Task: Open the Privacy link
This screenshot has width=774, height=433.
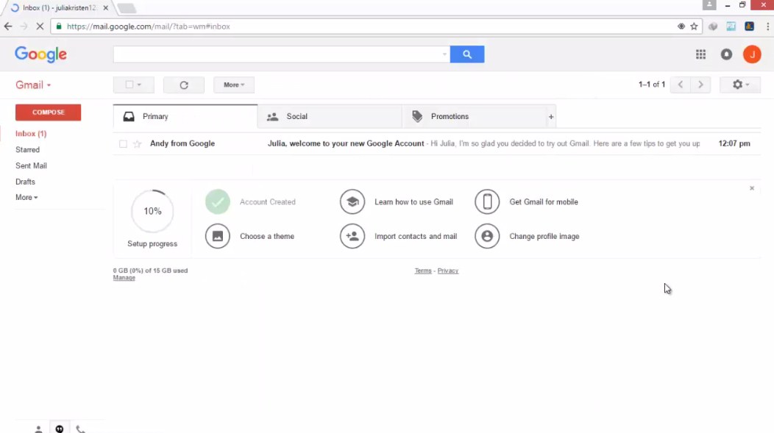Action: (448, 271)
